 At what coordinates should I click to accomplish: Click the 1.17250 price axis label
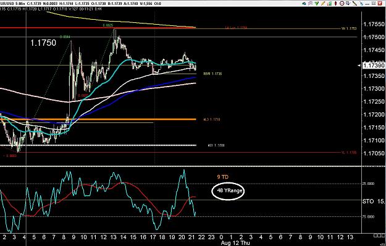374,102
